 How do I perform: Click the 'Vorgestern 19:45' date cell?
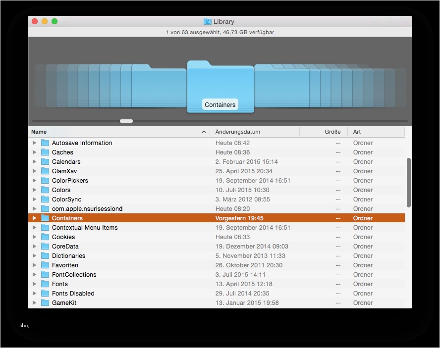coord(239,218)
